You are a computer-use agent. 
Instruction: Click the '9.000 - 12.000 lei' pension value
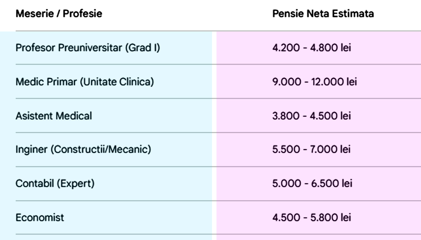[x=315, y=82]
